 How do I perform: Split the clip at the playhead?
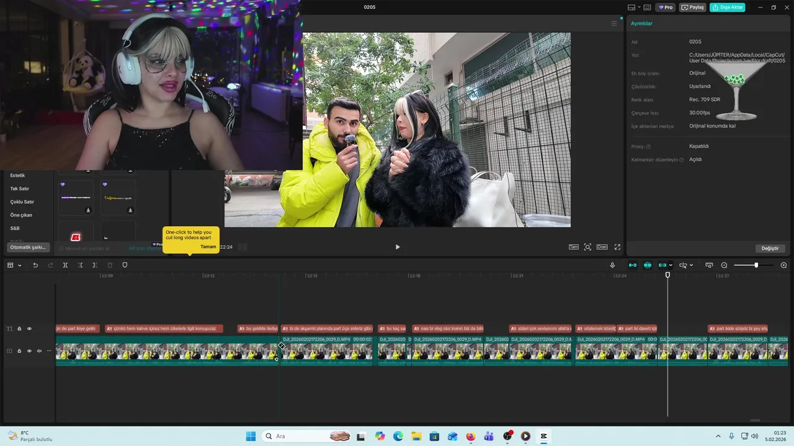pos(65,265)
